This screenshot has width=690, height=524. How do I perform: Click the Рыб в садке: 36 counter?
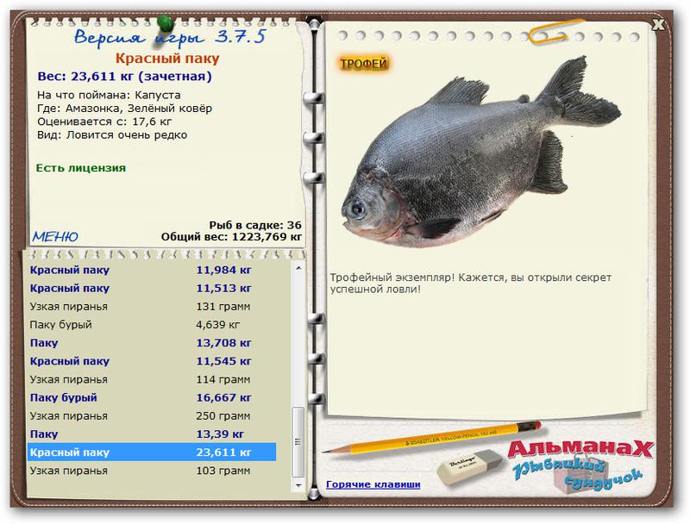(x=255, y=225)
